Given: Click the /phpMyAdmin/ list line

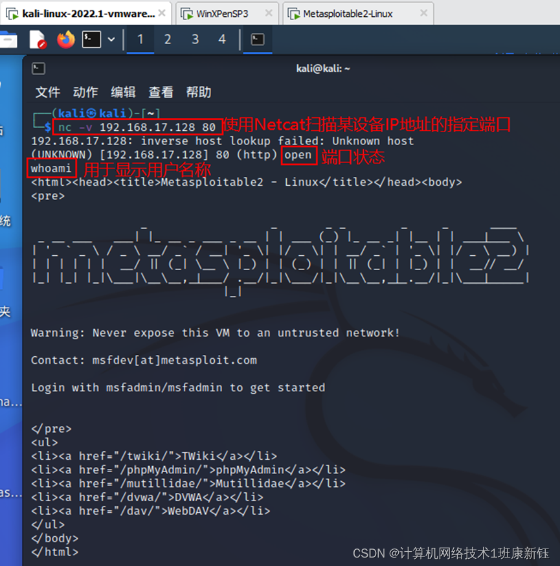Looking at the screenshot, I should click(x=188, y=470).
